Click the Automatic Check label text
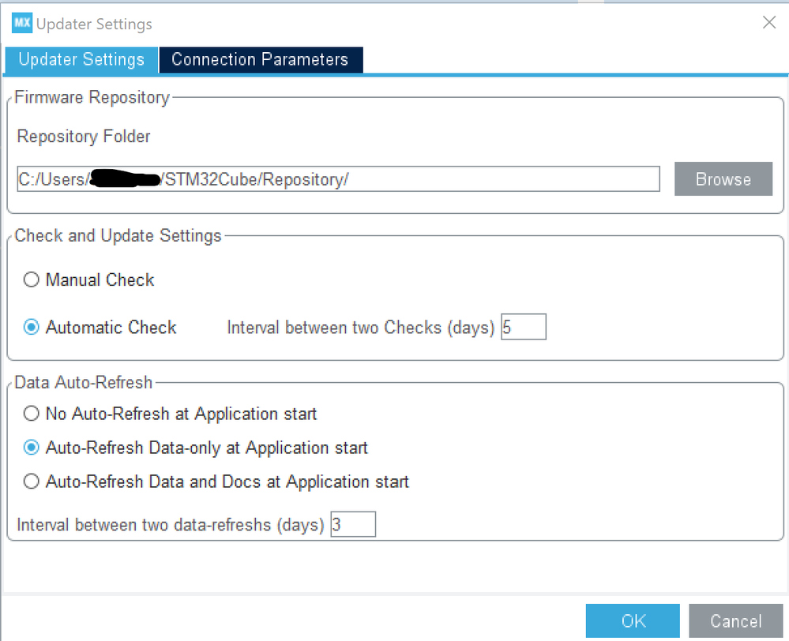The width and height of the screenshot is (789, 641). [x=111, y=328]
